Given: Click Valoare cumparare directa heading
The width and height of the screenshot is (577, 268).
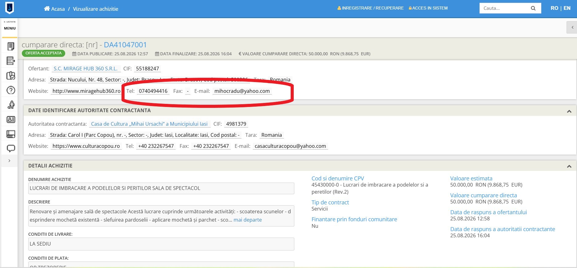Looking at the screenshot, I should [x=483, y=195].
